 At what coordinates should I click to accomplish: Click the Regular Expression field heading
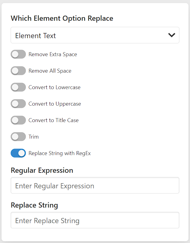point(42,170)
